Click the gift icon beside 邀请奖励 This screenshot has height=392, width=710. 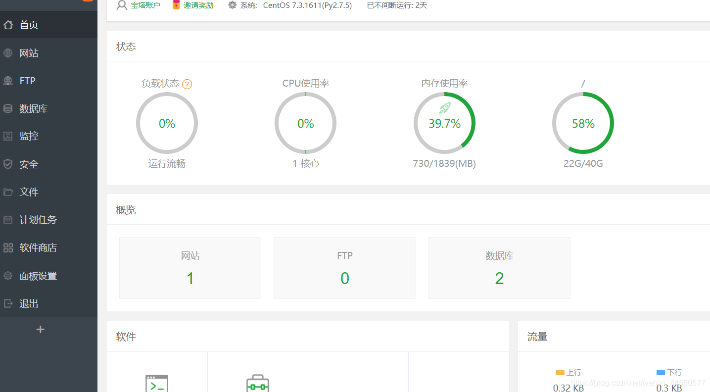(x=176, y=5)
